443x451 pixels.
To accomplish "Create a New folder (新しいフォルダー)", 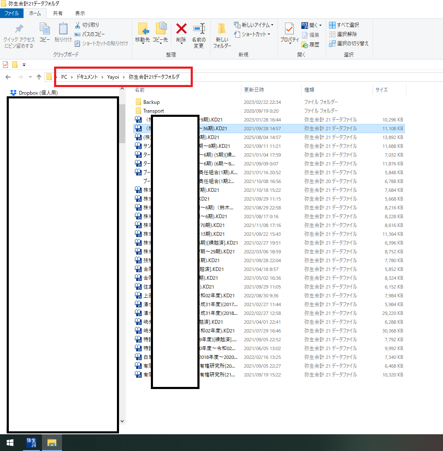I will pyautogui.click(x=222, y=36).
